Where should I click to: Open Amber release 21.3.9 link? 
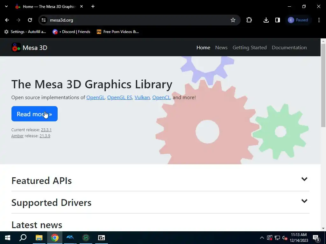pos(45,136)
